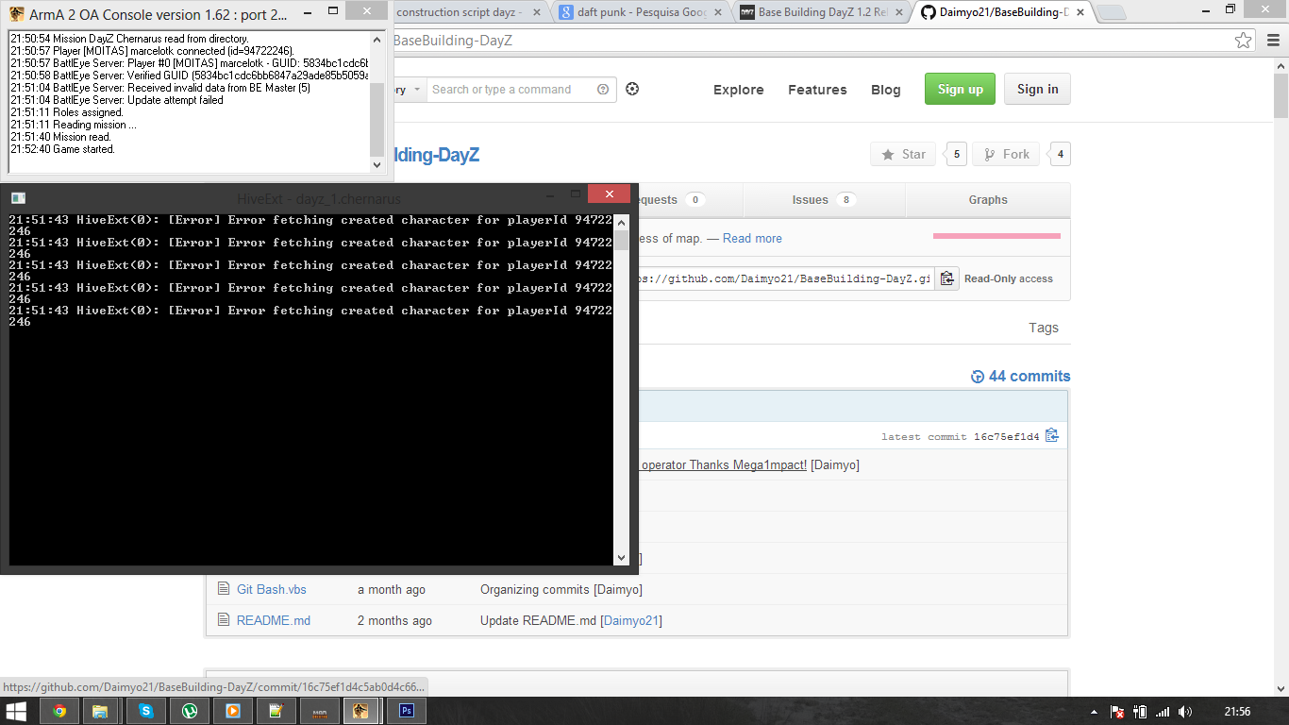
Task: Open the Git Bash.vbs file link
Action: 272,589
